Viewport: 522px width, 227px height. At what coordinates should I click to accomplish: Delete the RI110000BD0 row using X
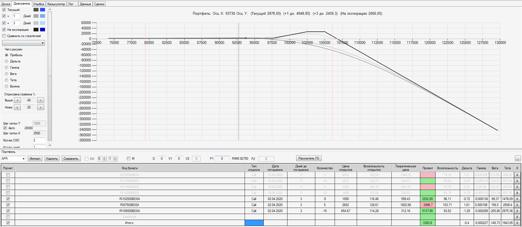click(517, 187)
